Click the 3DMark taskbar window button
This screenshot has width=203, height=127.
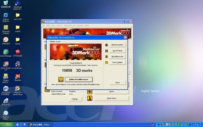coord(41,125)
